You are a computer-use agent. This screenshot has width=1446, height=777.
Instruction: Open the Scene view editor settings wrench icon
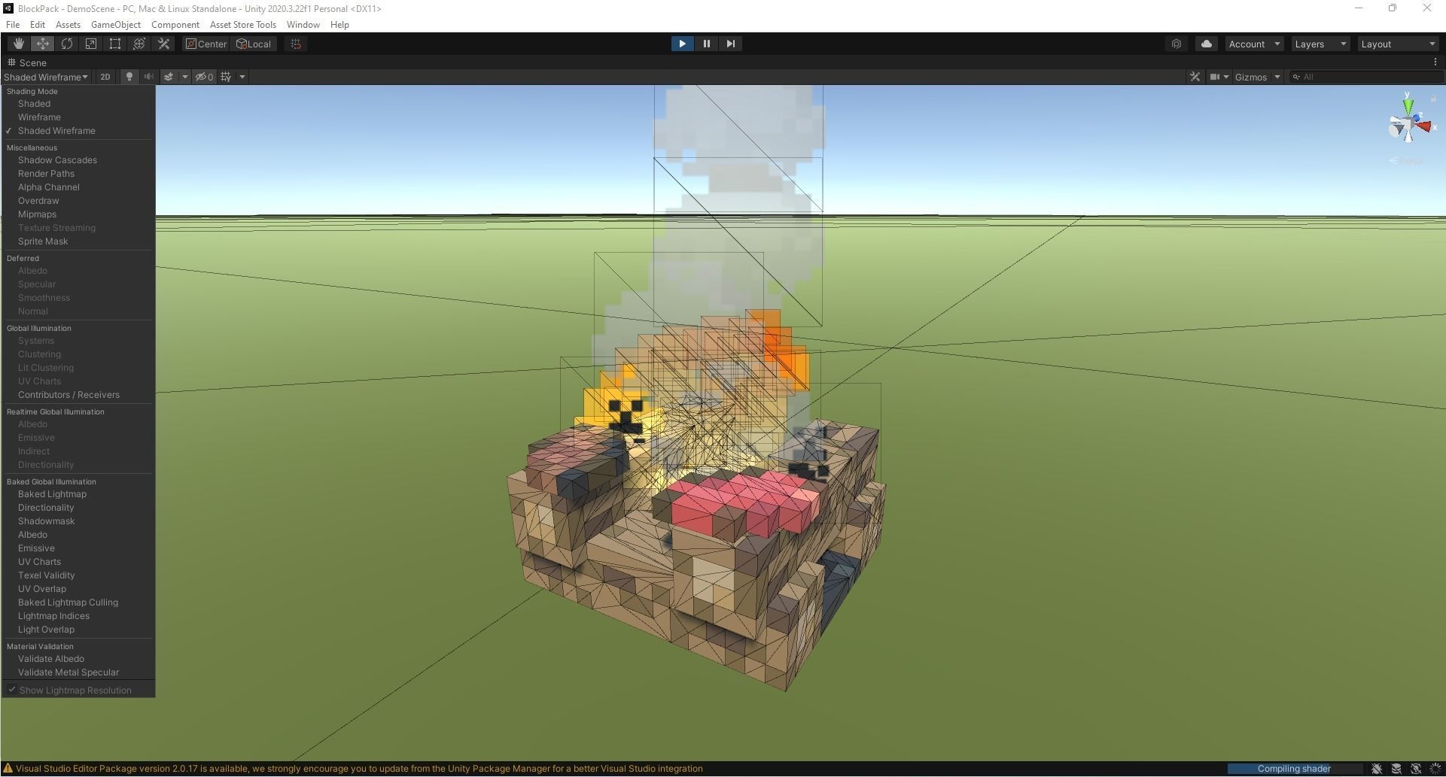1195,76
